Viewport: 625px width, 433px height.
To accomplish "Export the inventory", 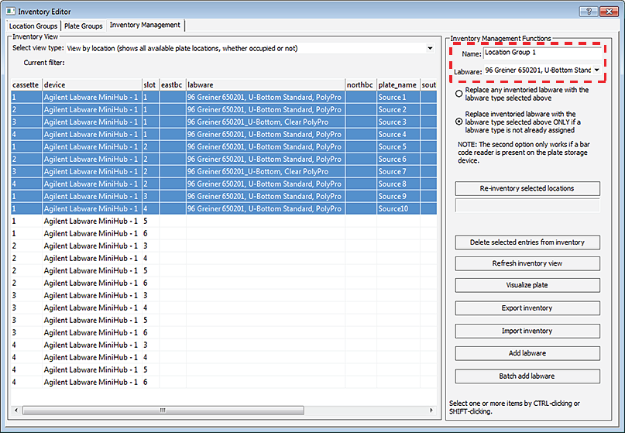I will tap(527, 308).
